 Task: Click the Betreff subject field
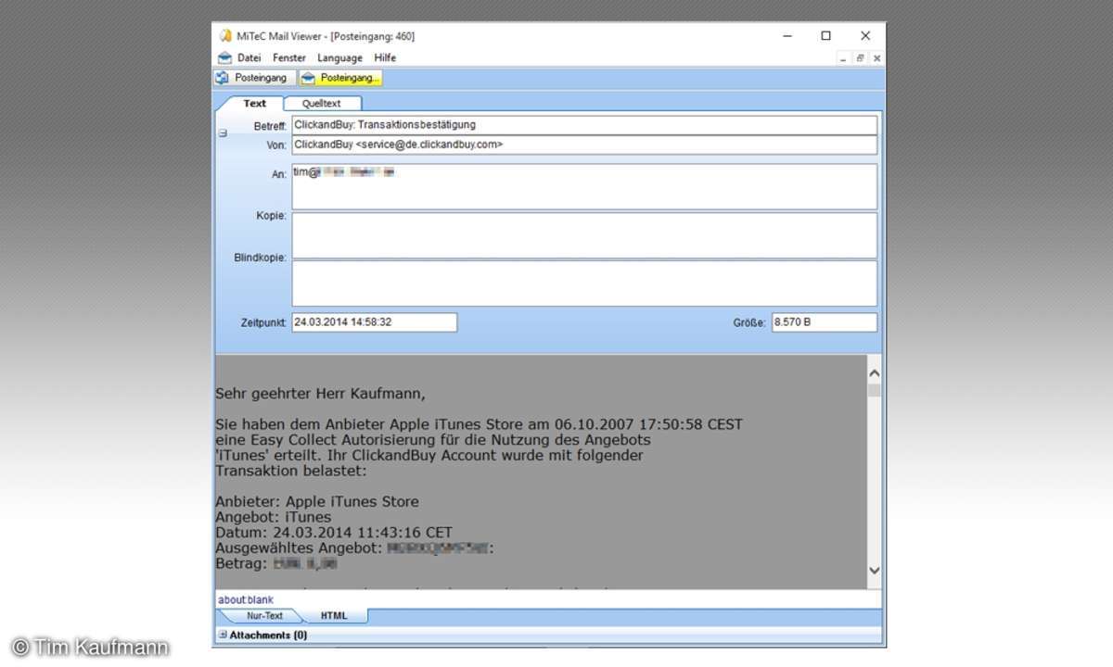[584, 124]
